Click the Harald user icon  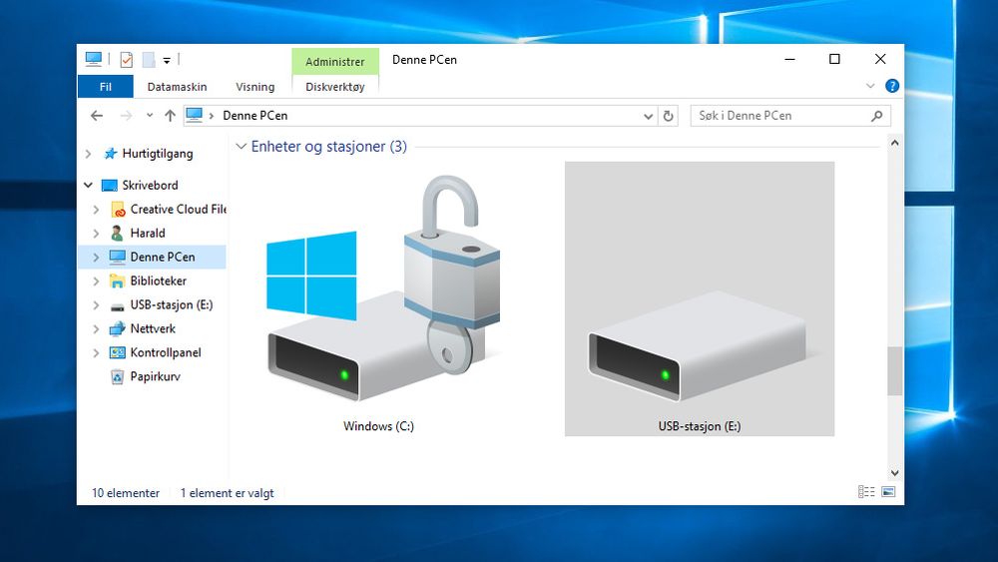click(x=117, y=233)
